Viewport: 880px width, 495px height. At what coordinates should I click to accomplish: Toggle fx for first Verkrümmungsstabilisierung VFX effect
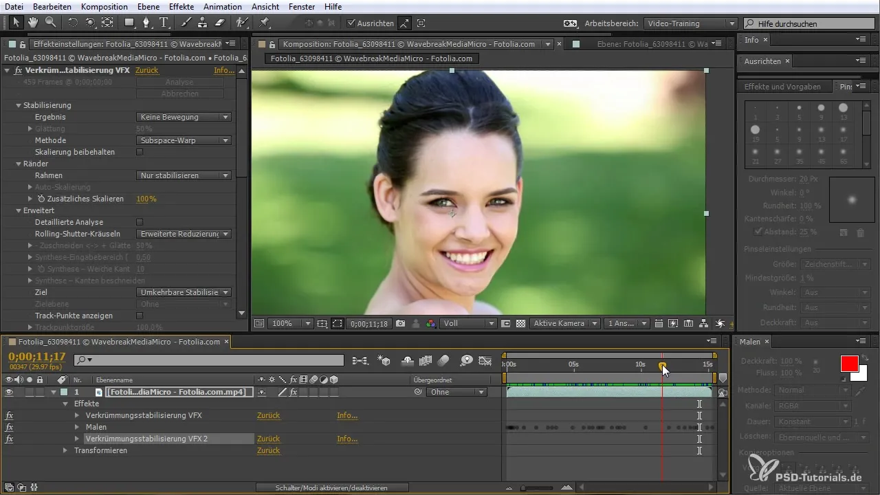(x=10, y=415)
